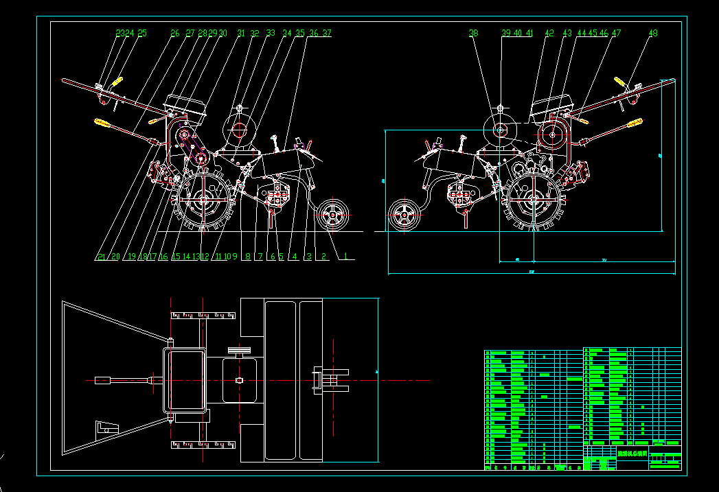Select part callout number 38
The height and width of the screenshot is (492, 719).
[473, 33]
